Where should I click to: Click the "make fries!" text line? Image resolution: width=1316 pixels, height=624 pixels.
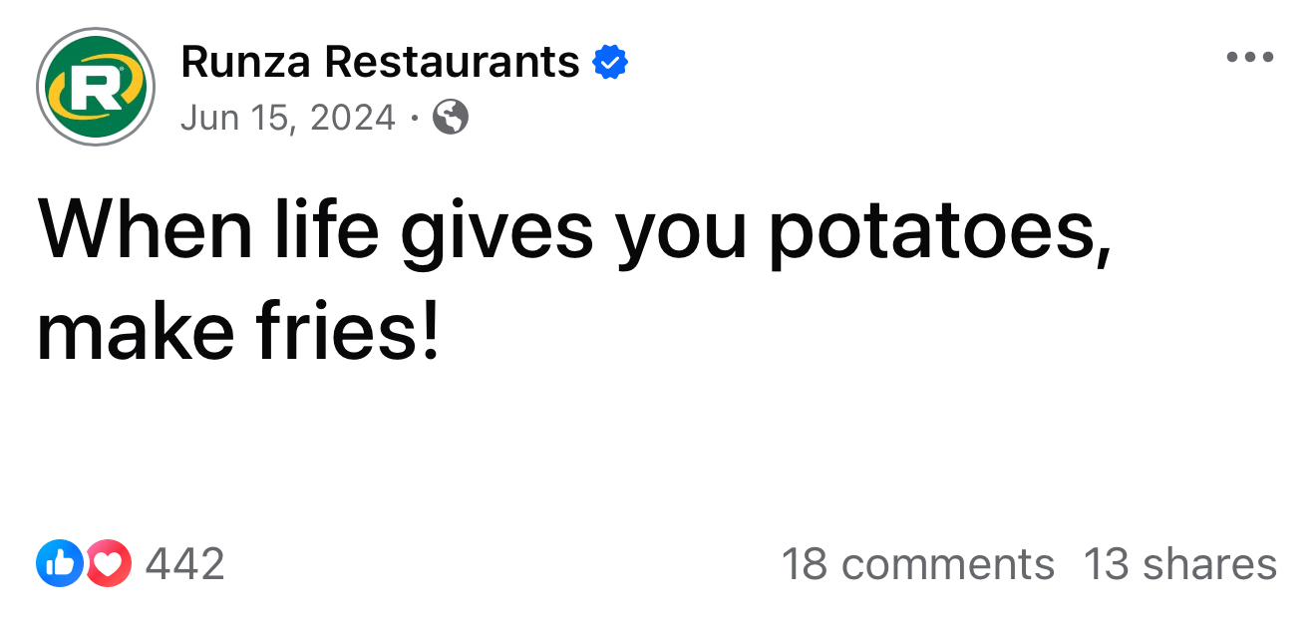tap(237, 335)
